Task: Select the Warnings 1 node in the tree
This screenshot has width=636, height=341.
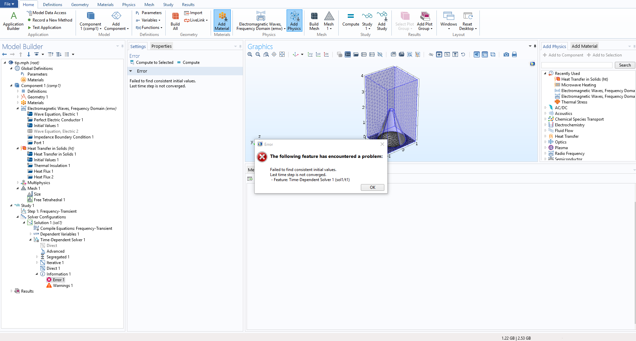Action: (62, 286)
